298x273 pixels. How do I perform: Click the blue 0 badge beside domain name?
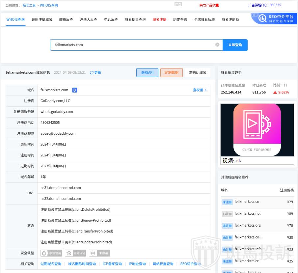pos(74,90)
